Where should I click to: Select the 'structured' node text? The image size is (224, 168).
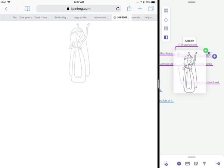[213, 82]
